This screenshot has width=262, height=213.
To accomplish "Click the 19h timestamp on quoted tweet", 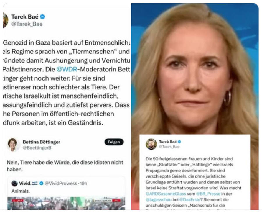I will click(x=83, y=183).
